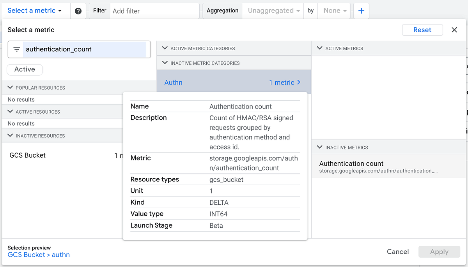Viewport: 468px width, 267px height.
Task: Open the "None" group-by dropdown
Action: 334,11
